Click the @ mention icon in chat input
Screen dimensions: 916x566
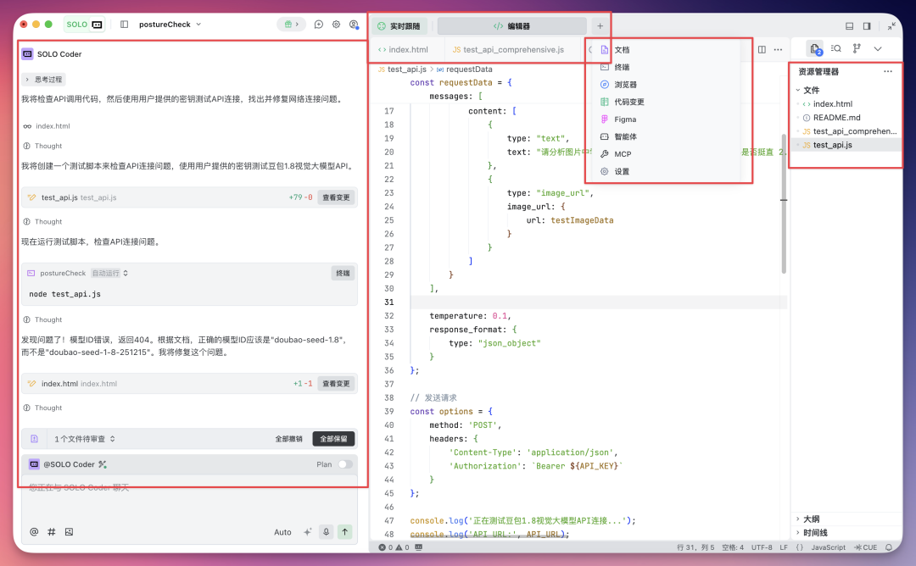(34, 532)
